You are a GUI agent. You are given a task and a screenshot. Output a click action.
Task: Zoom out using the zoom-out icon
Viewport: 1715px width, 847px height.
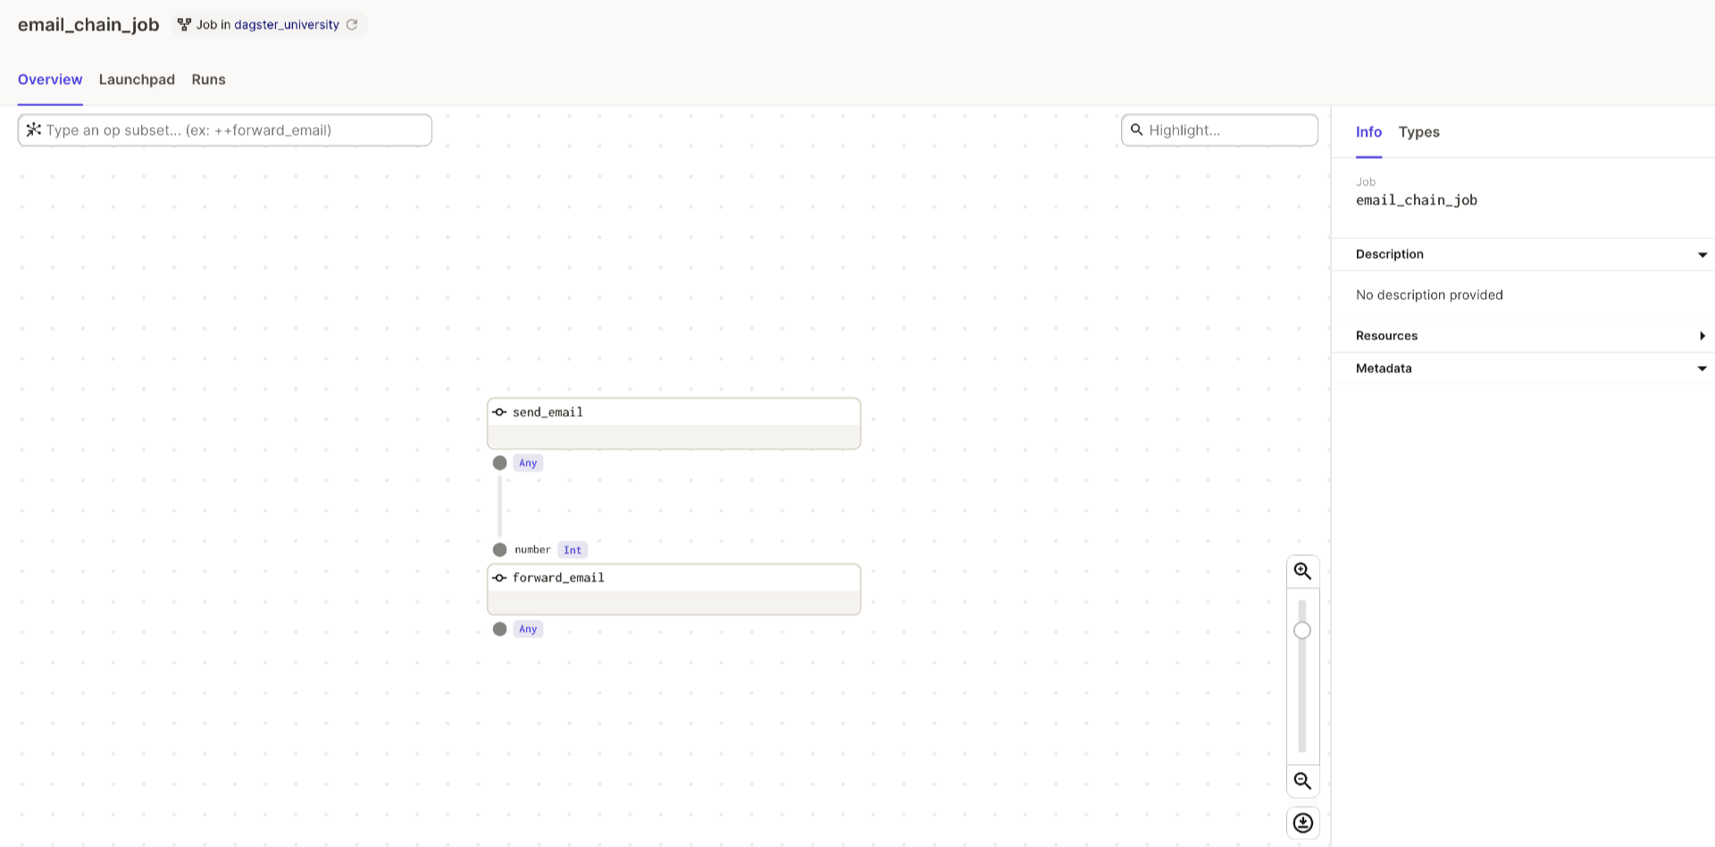pyautogui.click(x=1302, y=781)
